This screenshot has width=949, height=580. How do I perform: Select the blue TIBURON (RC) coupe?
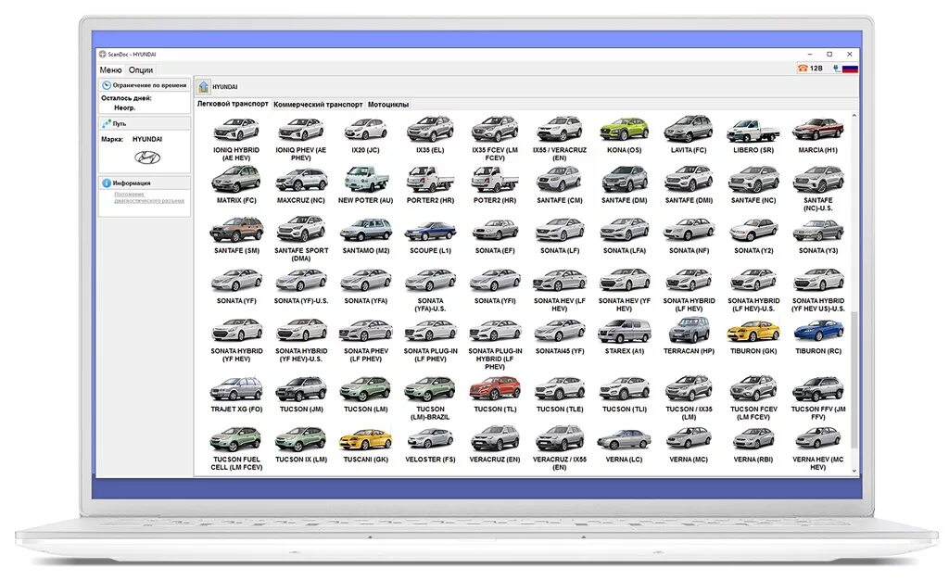pos(818,335)
